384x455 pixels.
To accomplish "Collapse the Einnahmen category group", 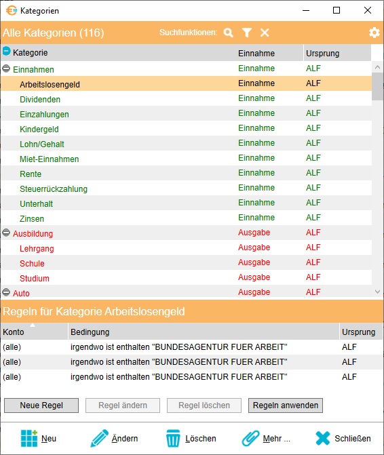I will coord(6,68).
